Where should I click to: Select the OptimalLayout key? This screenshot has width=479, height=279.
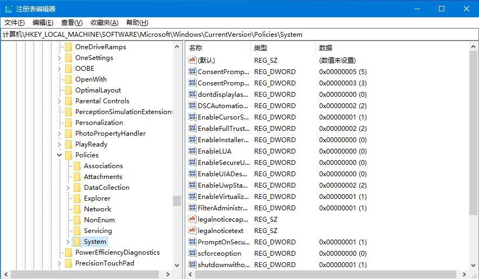tap(98, 90)
